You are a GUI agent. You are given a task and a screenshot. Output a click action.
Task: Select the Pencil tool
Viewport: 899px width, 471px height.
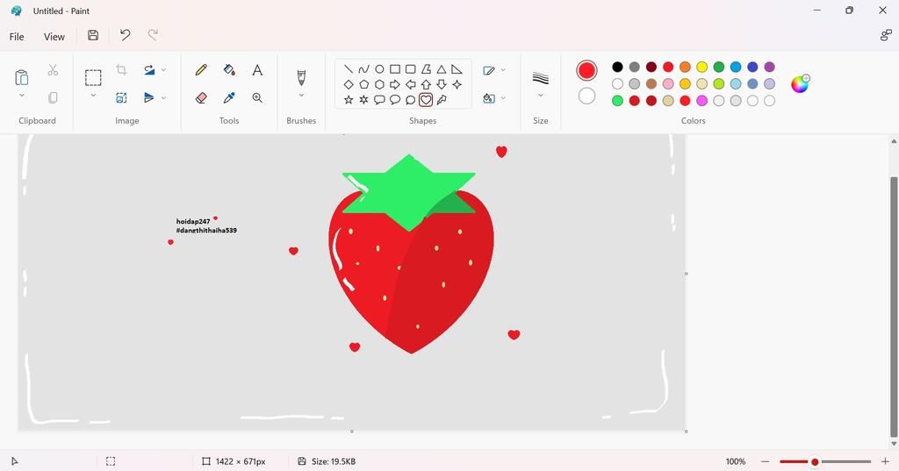coord(201,70)
